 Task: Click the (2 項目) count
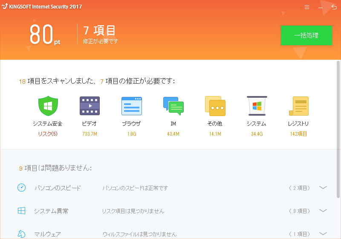pos(300,188)
